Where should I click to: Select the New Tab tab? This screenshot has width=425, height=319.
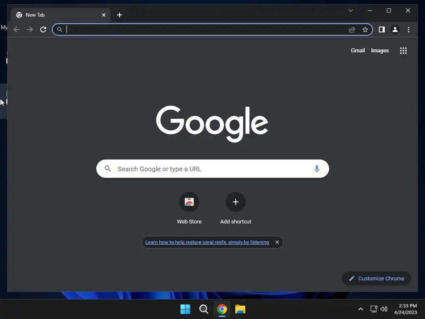(x=61, y=15)
